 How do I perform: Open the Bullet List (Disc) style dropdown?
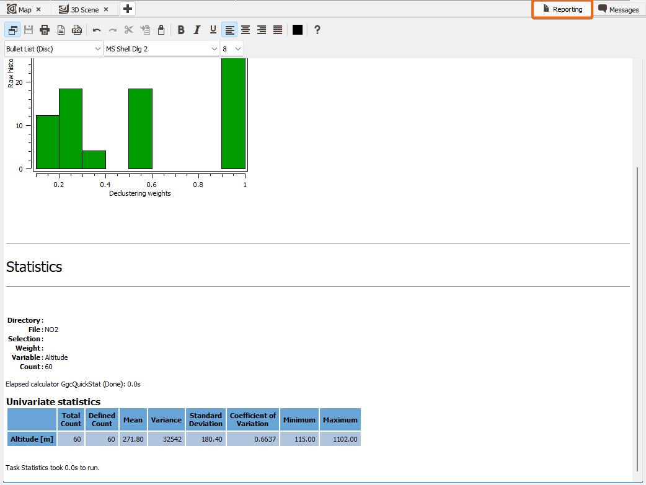(53, 49)
